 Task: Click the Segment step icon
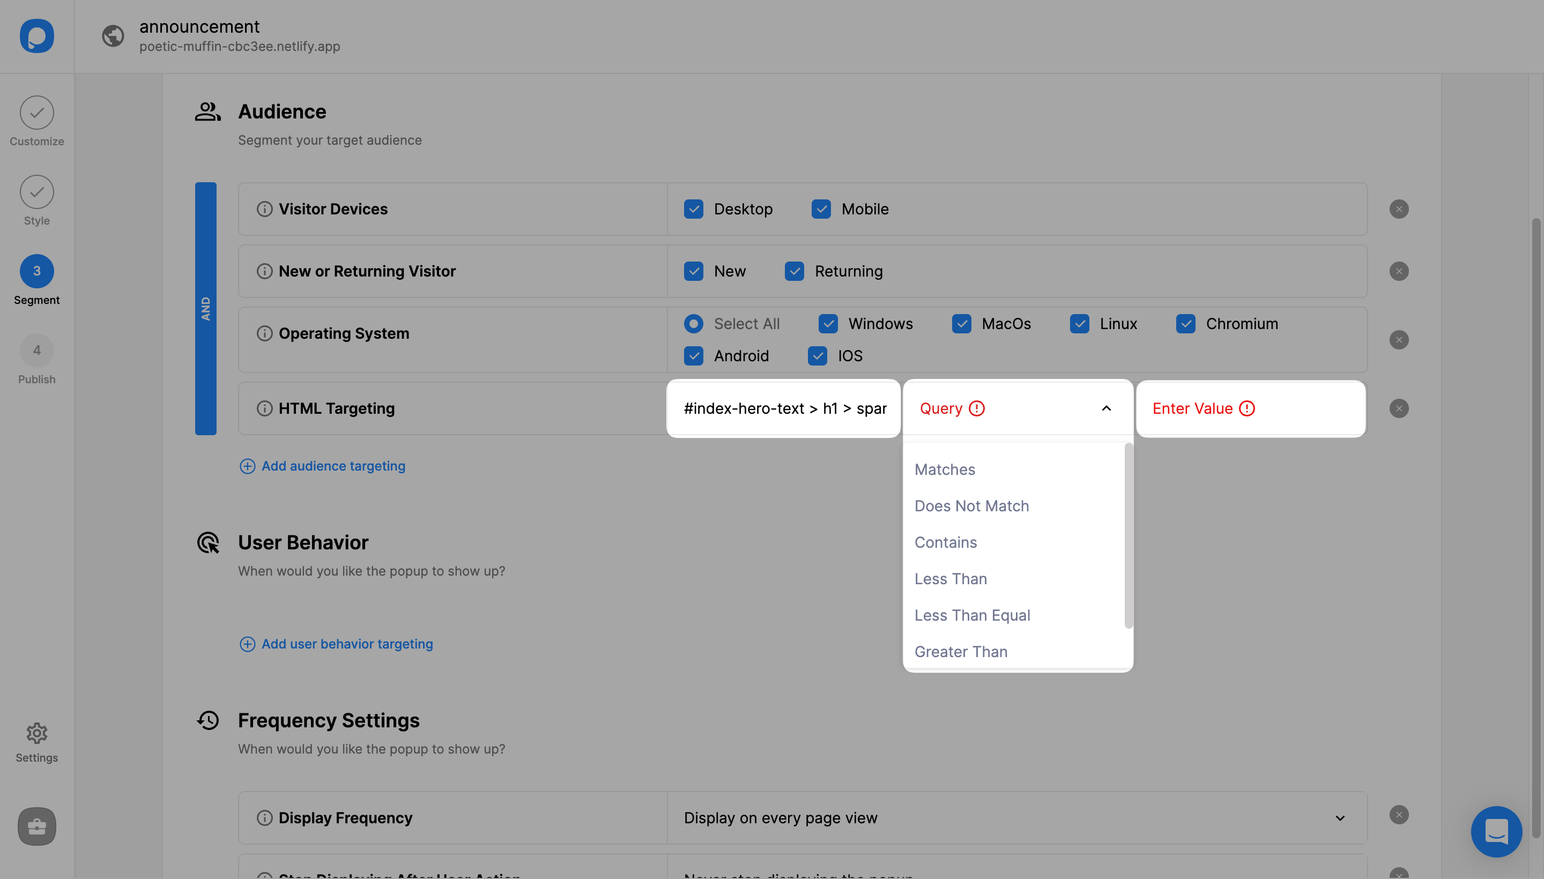(x=36, y=270)
